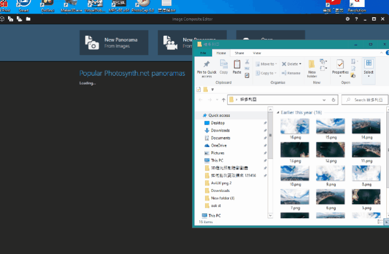Click the help question mark icon

pos(356,19)
